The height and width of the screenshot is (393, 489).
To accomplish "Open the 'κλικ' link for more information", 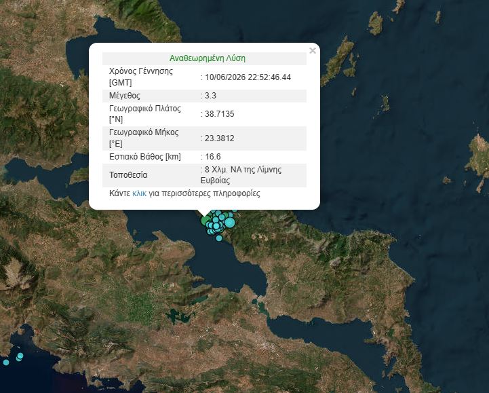I will coord(139,193).
